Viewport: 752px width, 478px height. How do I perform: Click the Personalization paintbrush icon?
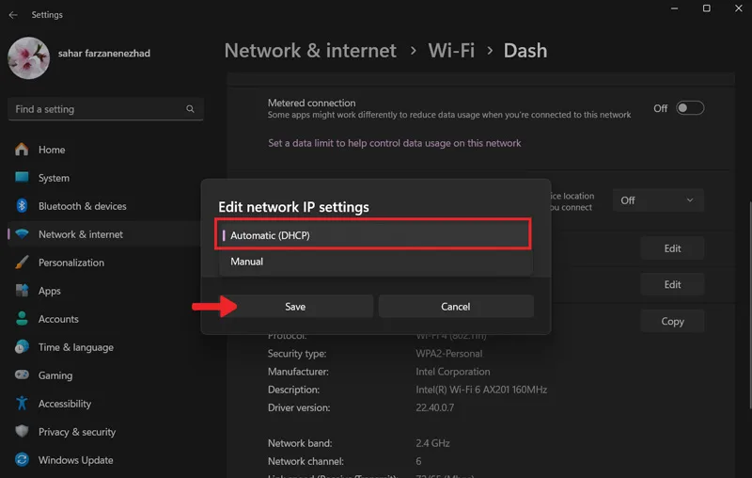[x=22, y=262]
